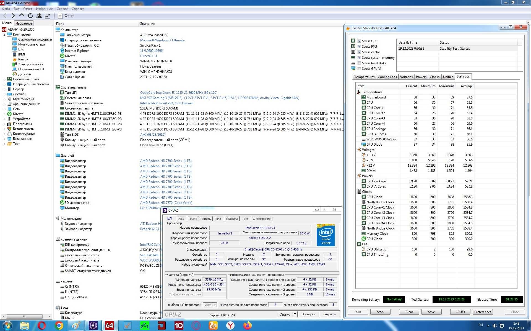Open the QuadCore Intel Xeon E3-1240 v3 link
This screenshot has width=531, height=331.
(x=179, y=93)
